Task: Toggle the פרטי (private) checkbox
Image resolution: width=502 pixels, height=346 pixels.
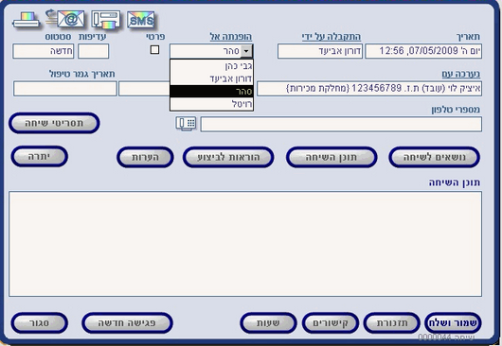Action: tap(154, 49)
